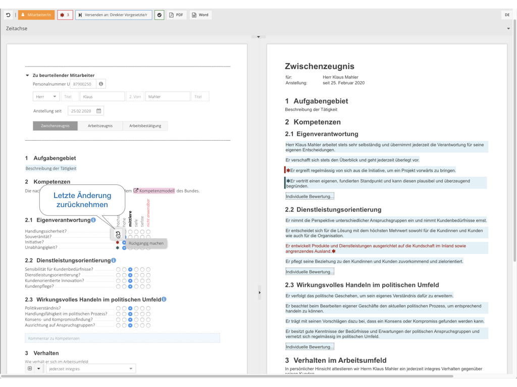
Task: Select nicht anwendbar for Handlungssicherheit
Action: (148, 232)
